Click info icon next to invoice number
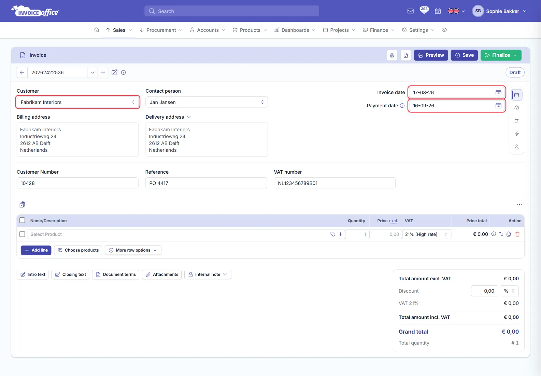 point(124,72)
